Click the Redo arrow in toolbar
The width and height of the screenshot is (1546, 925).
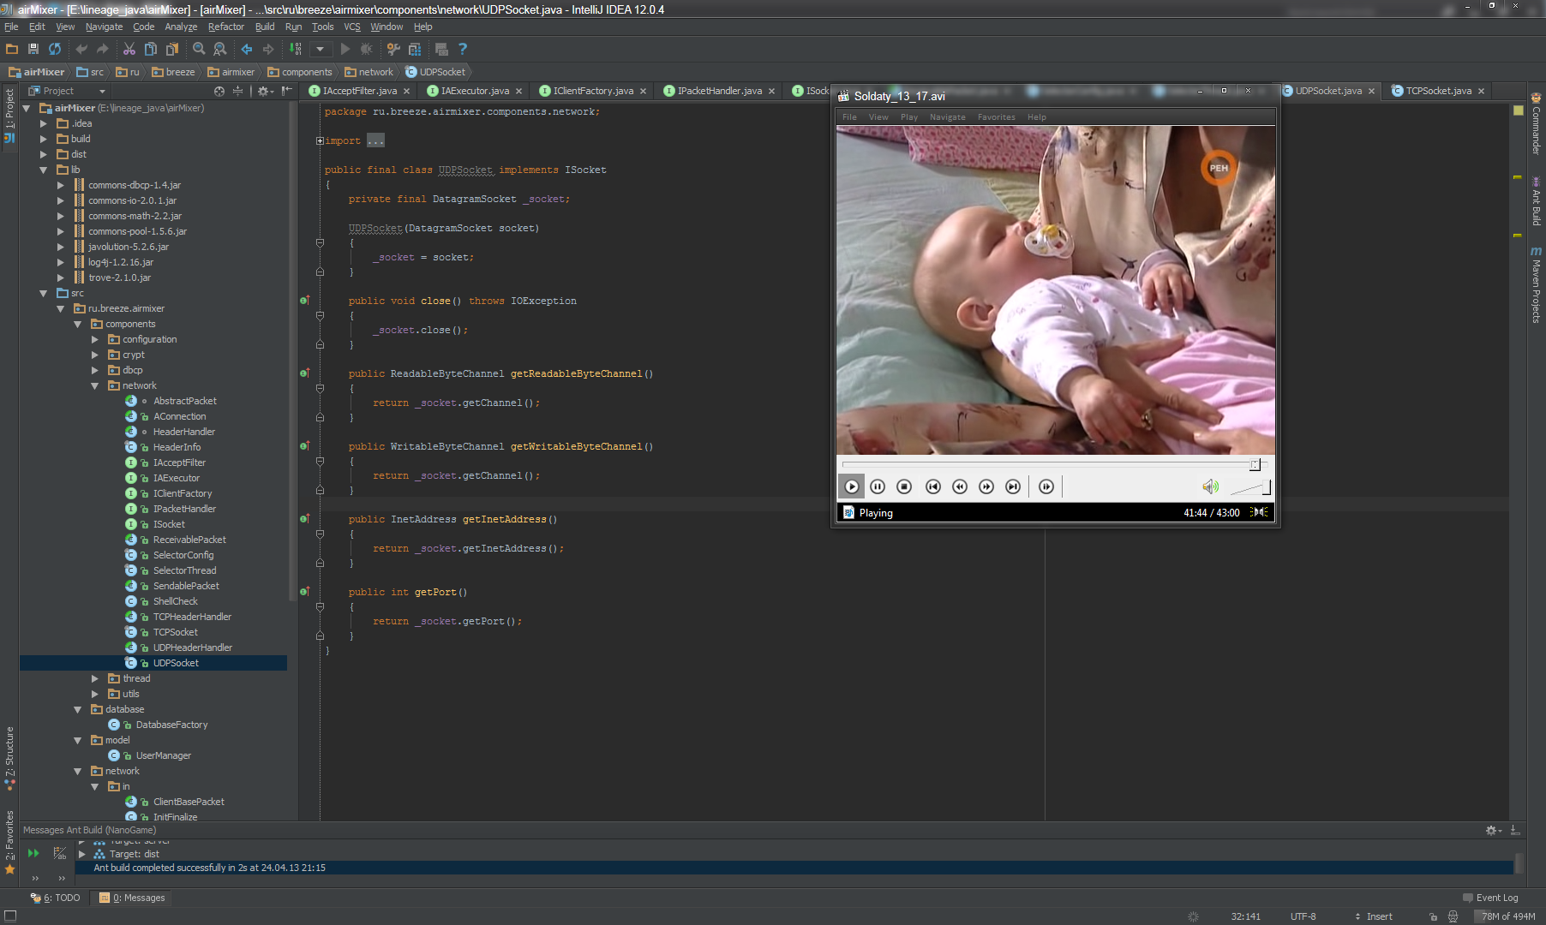(102, 49)
